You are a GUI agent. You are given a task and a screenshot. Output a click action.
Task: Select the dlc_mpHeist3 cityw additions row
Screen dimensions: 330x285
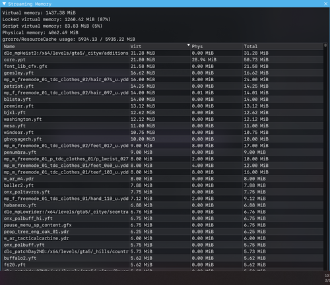click(x=163, y=53)
